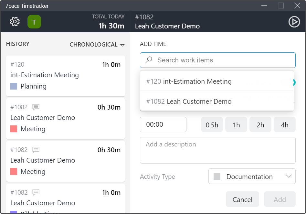The image size is (306, 214).
Task: Click the TOTAL TODAY 1h 30m value
Action: coord(111,26)
